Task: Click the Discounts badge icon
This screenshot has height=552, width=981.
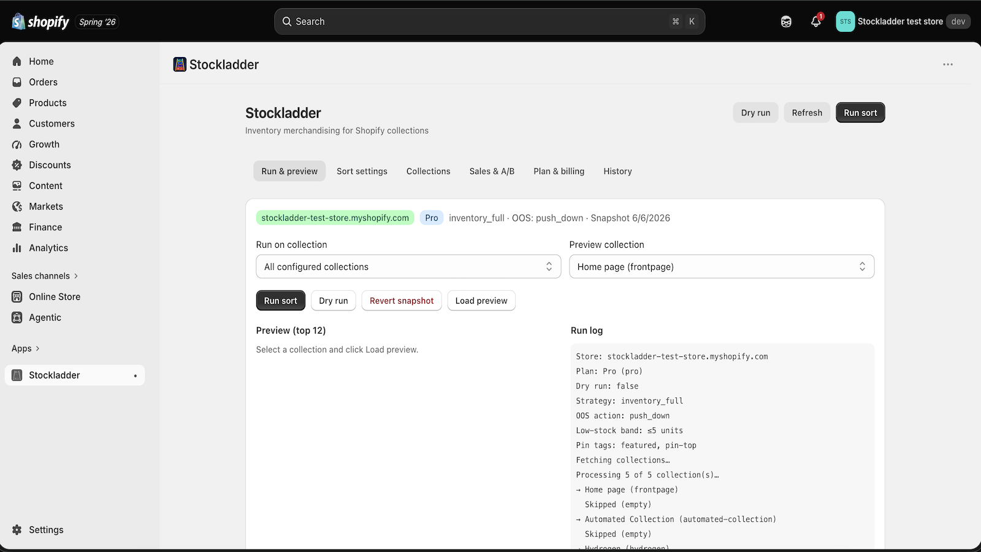Action: [x=17, y=165]
